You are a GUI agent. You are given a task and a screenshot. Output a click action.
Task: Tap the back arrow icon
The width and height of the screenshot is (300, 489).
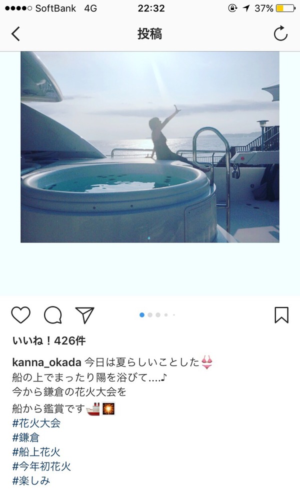(x=15, y=33)
